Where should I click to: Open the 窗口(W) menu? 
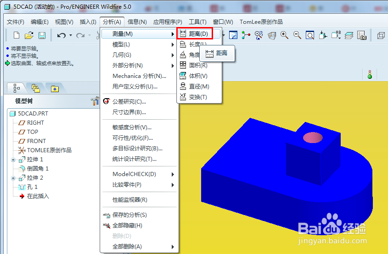point(223,22)
